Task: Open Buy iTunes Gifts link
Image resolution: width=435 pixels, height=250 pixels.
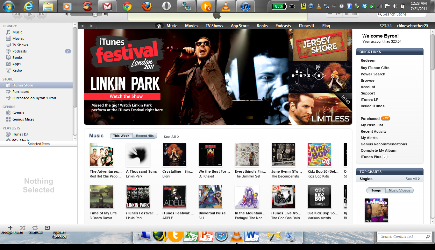Action: [375, 68]
